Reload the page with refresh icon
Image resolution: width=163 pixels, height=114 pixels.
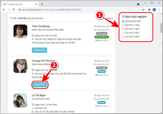pos(14,10)
